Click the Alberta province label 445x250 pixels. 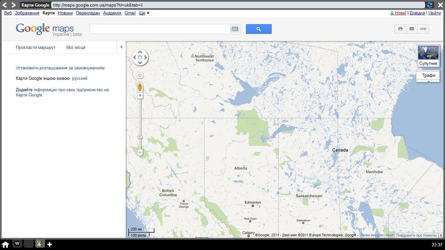(241, 168)
